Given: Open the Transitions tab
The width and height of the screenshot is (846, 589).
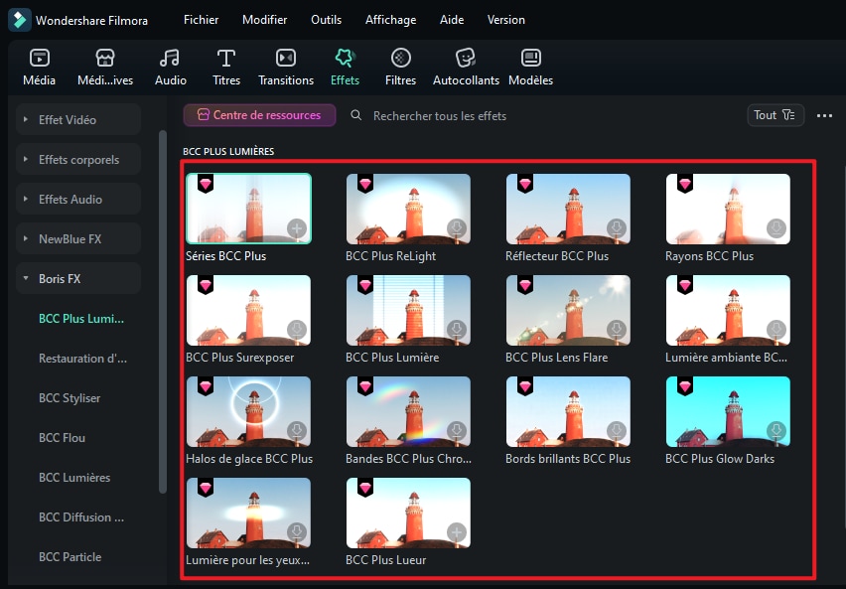Looking at the screenshot, I should coord(286,67).
